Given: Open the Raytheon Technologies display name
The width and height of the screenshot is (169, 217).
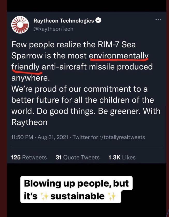Looking at the screenshot, I should [64, 21].
